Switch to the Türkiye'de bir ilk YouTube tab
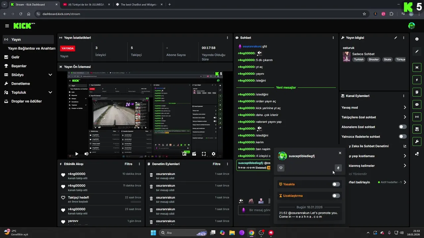This screenshot has height=238, width=424. tap(86, 5)
